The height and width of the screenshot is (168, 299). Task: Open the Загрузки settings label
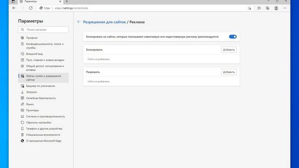(31, 92)
